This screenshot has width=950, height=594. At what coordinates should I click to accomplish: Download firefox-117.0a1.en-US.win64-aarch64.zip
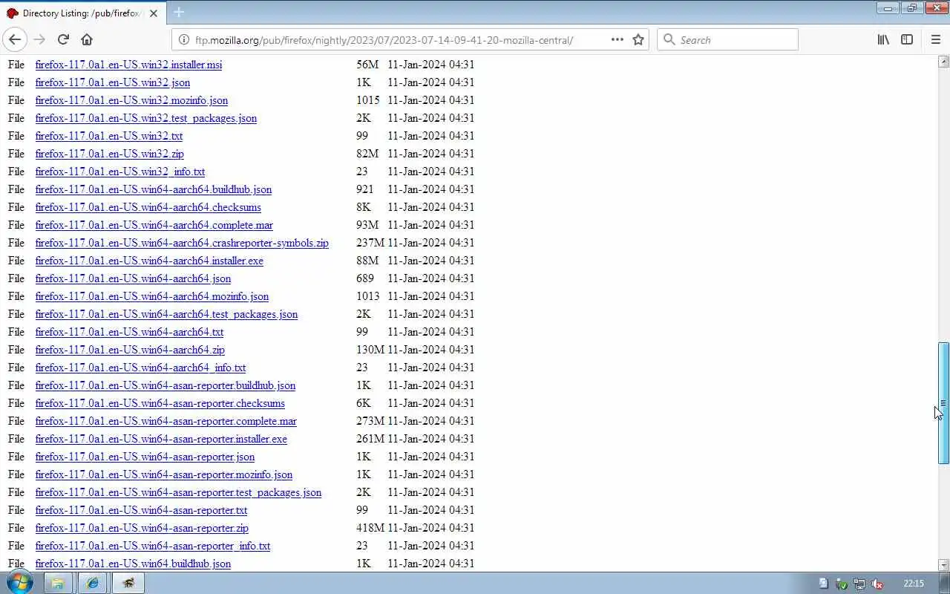(130, 350)
